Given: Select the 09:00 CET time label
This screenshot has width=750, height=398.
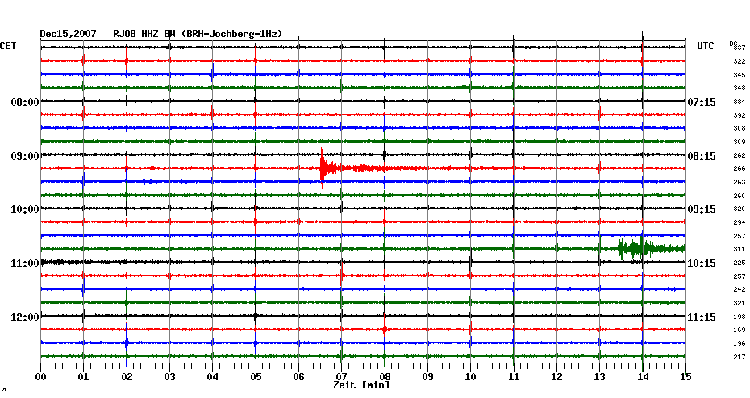Looking at the screenshot, I should coord(25,156).
